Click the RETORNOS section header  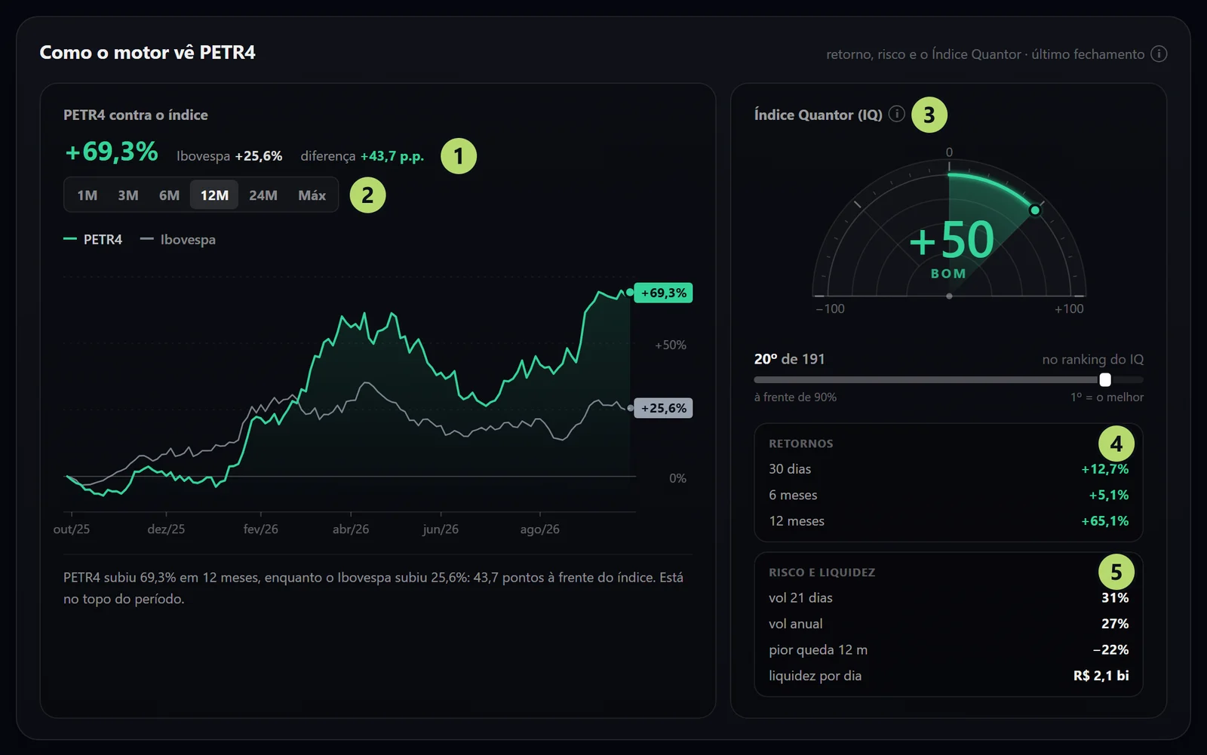801,443
